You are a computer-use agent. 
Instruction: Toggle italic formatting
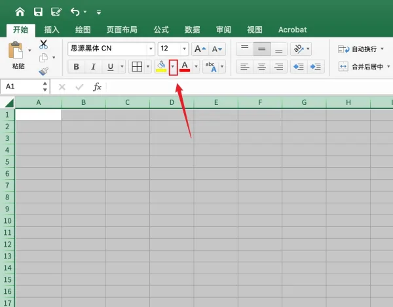pos(93,67)
